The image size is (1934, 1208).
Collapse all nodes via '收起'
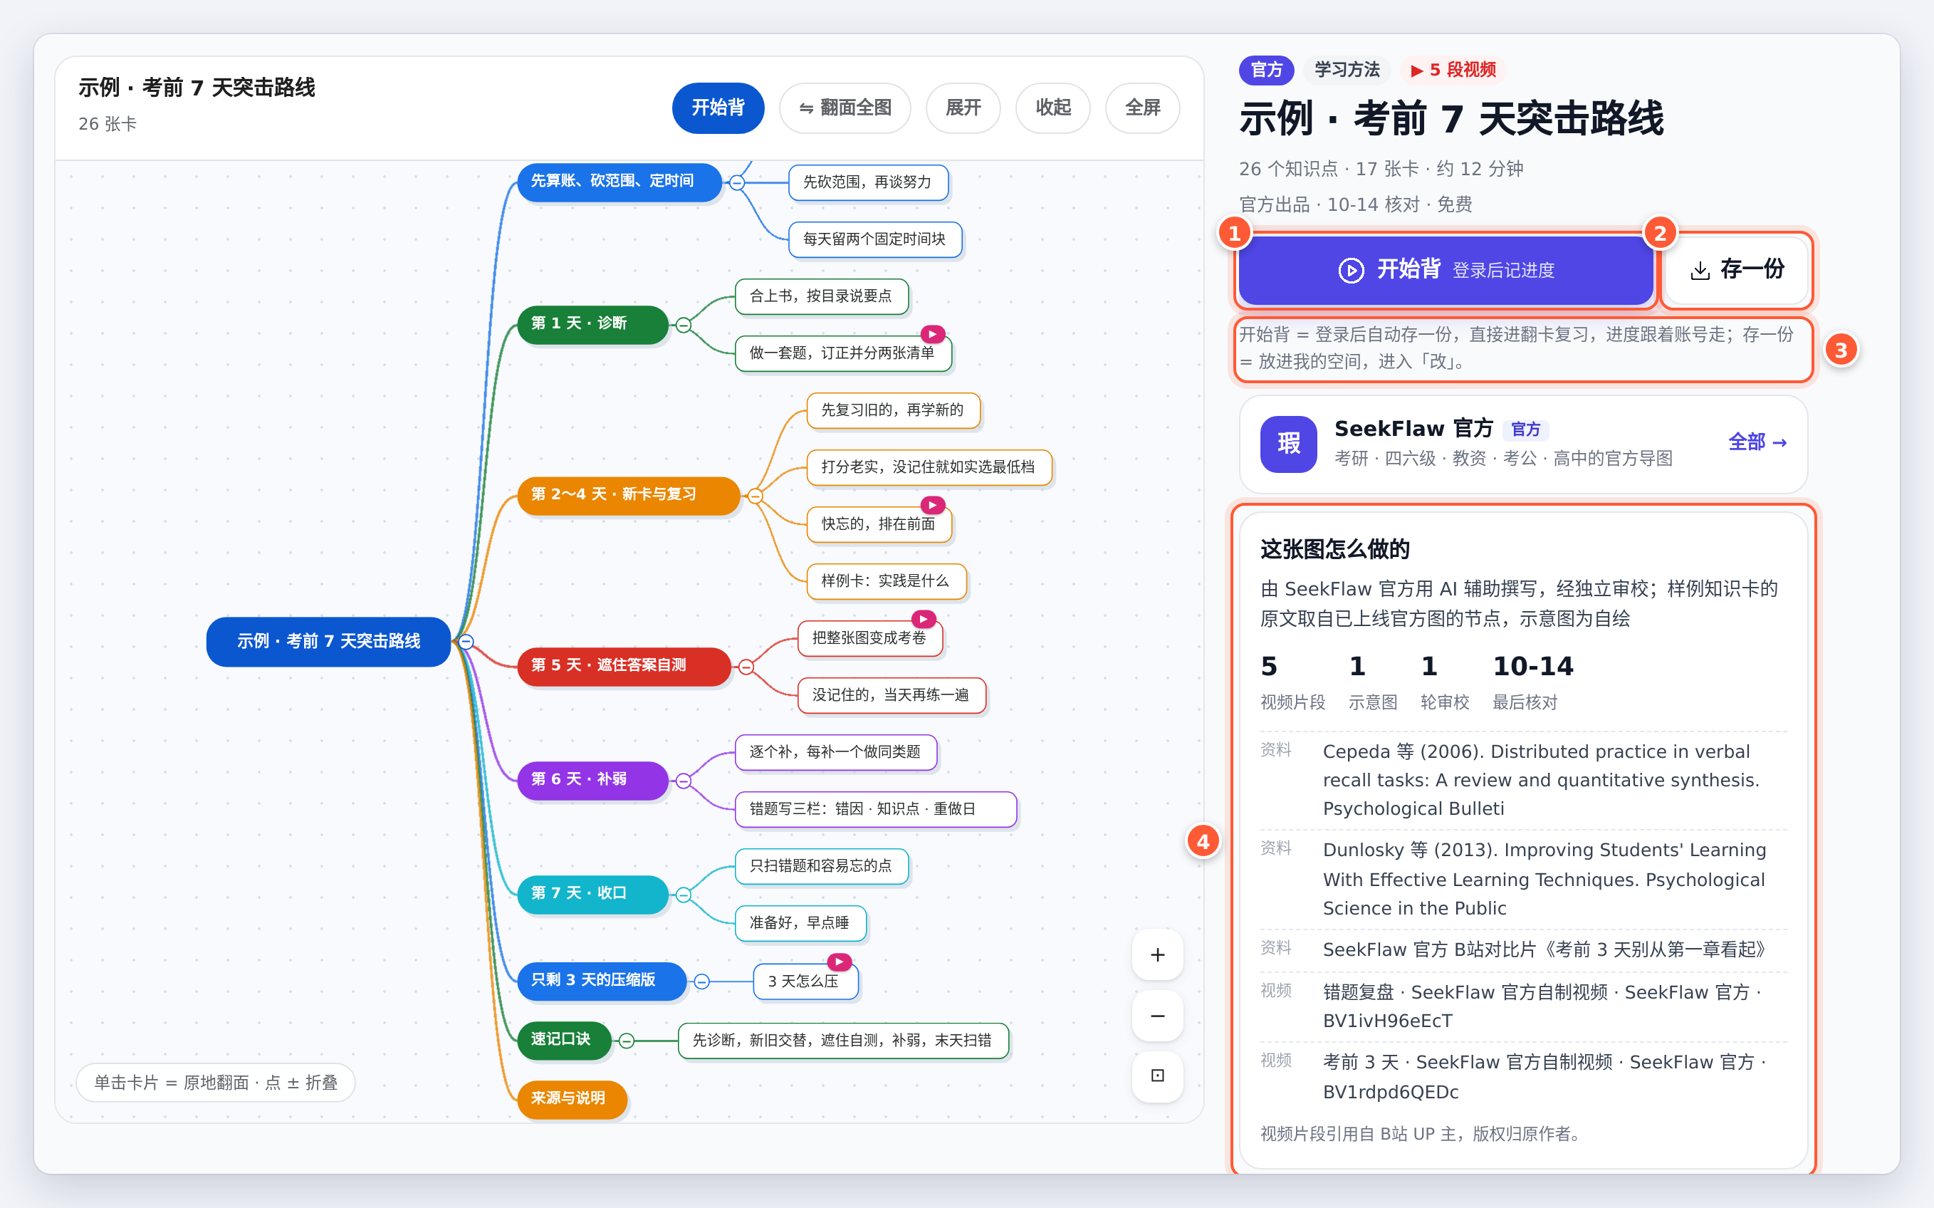coord(1052,108)
